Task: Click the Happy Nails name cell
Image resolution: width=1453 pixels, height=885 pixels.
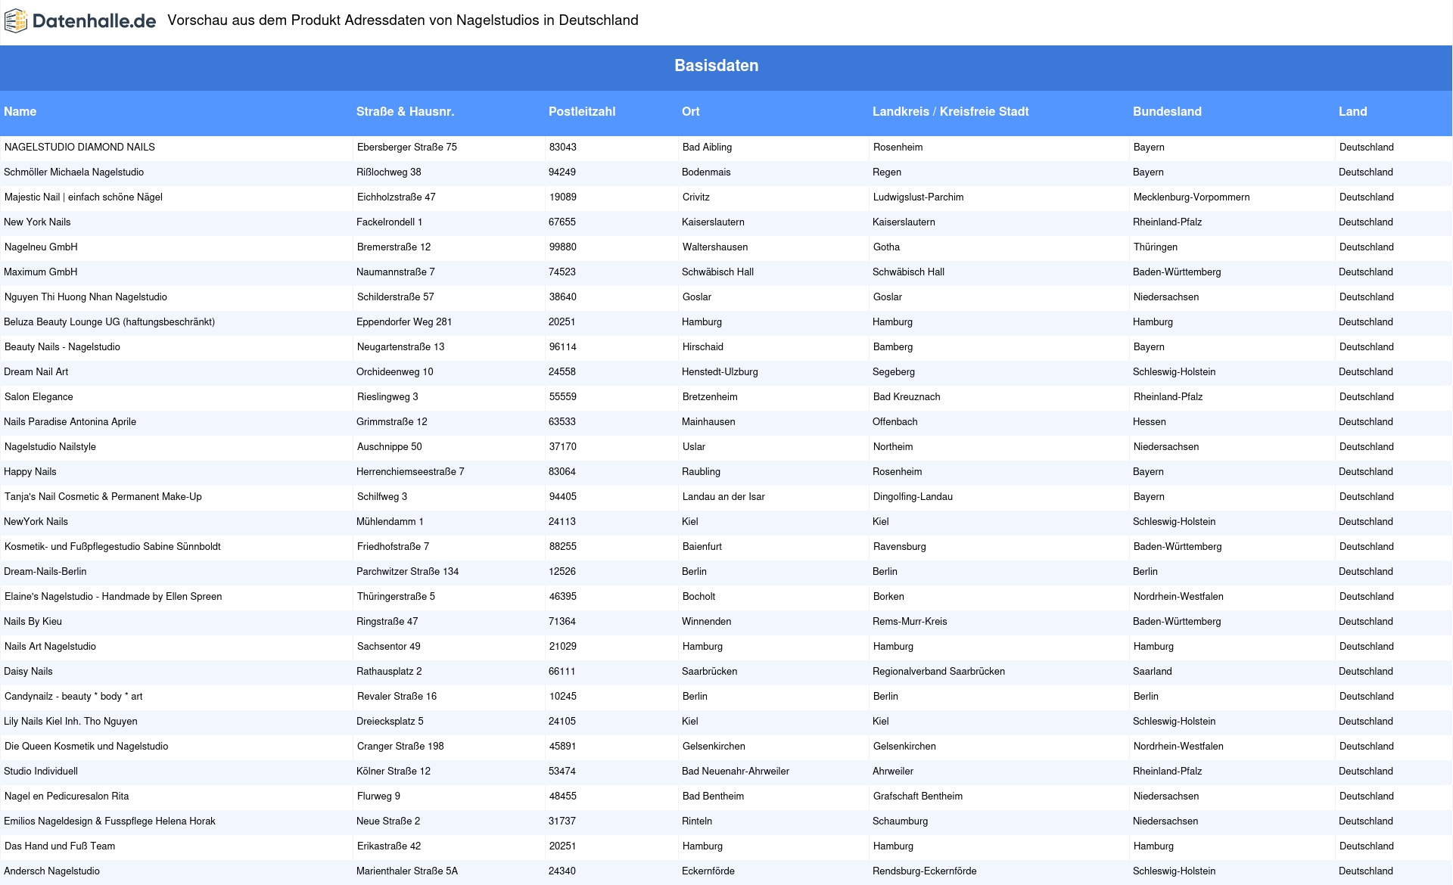Action: click(30, 472)
